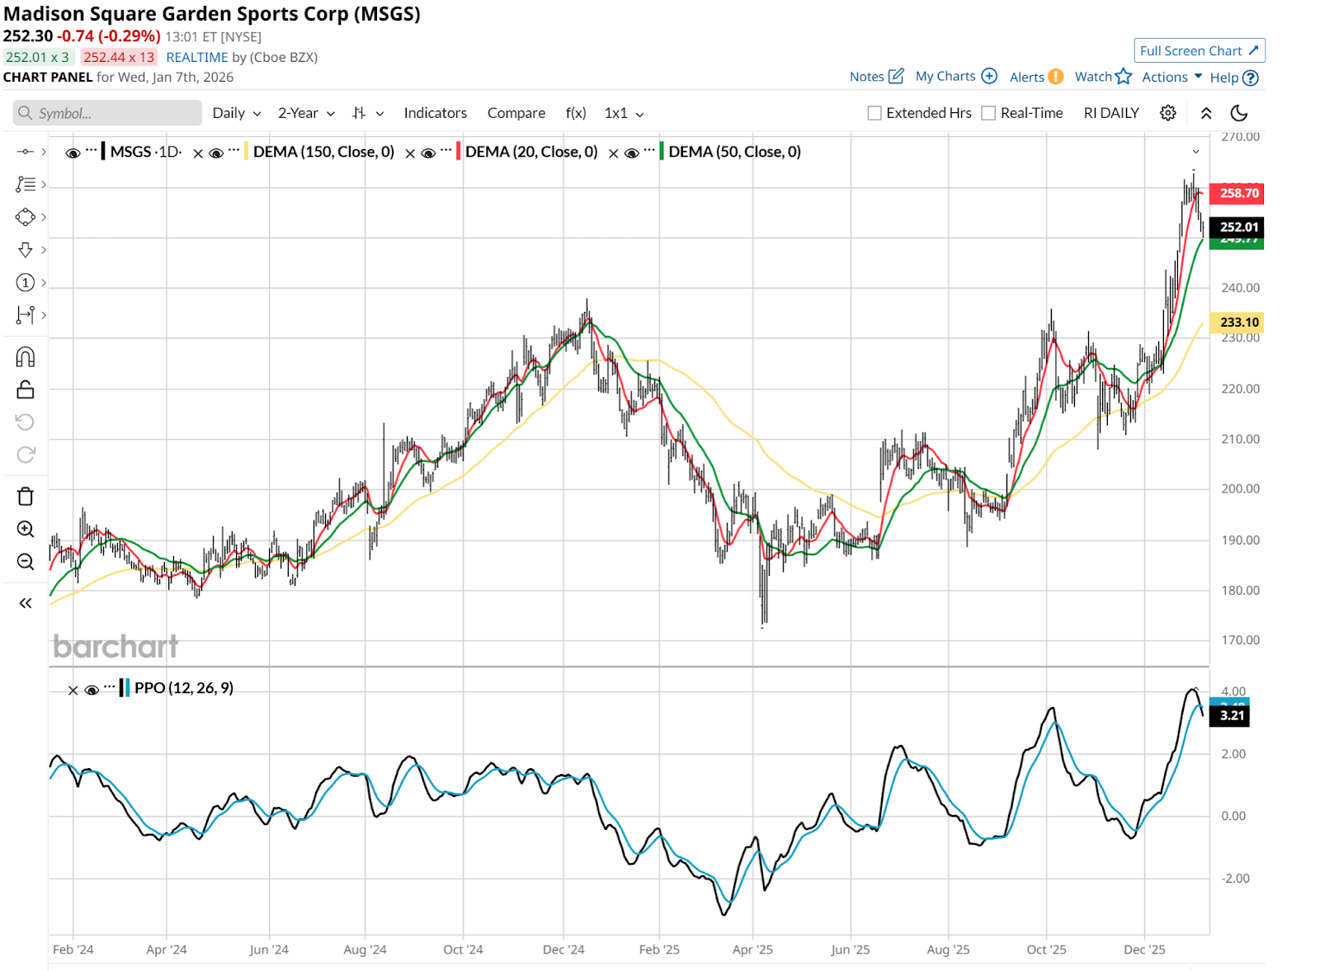Image resolution: width=1320 pixels, height=971 pixels.
Task: Open the Daily interval dropdown
Action: (x=236, y=113)
